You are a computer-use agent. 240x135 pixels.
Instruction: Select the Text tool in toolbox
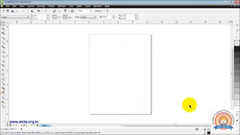pos(3,70)
